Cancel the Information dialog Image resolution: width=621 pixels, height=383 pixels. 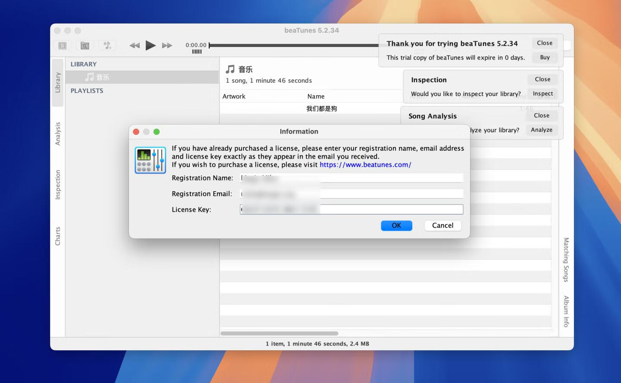442,225
